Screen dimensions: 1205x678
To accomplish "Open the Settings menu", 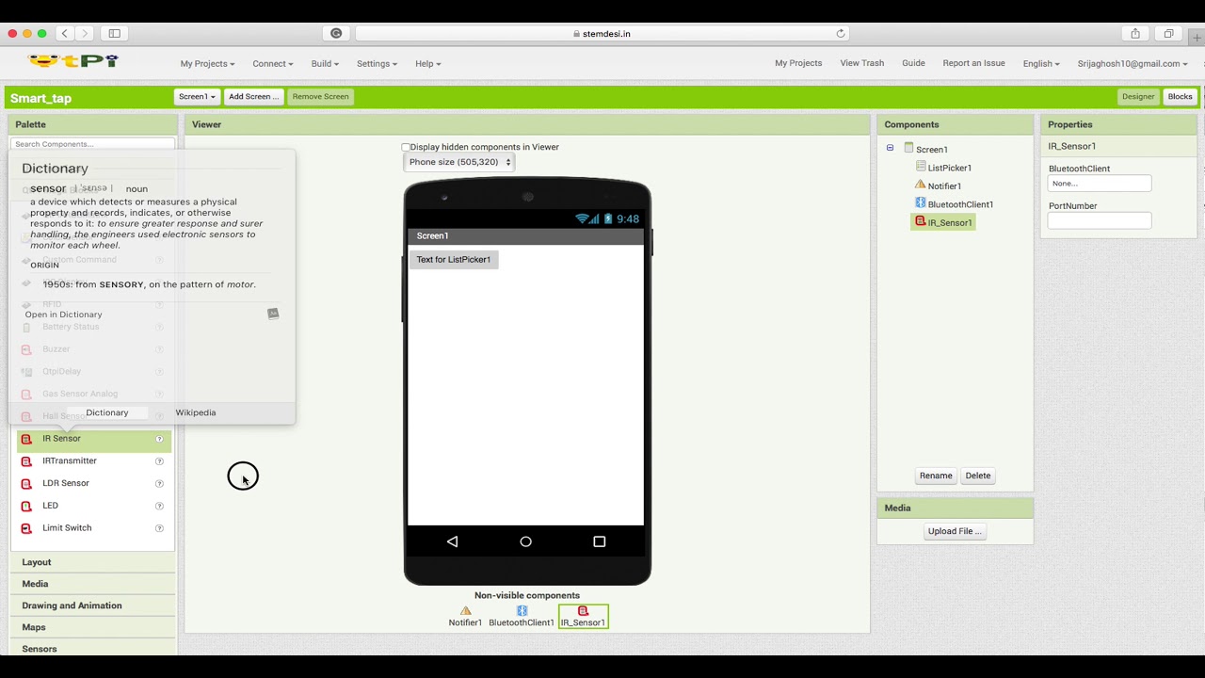I will pyautogui.click(x=377, y=63).
